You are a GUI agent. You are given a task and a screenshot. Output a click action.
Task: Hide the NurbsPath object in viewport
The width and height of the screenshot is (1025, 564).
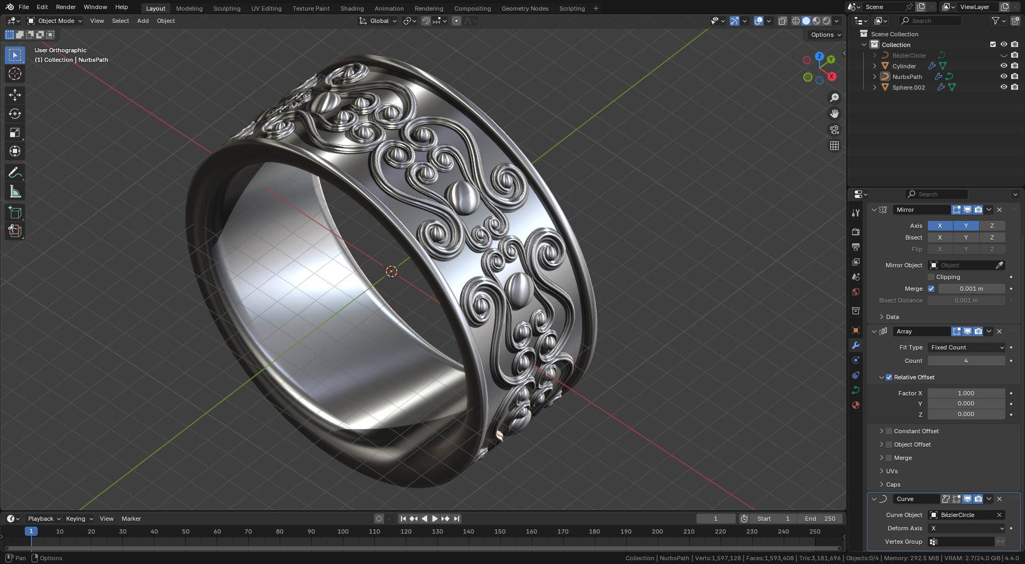click(x=1004, y=77)
